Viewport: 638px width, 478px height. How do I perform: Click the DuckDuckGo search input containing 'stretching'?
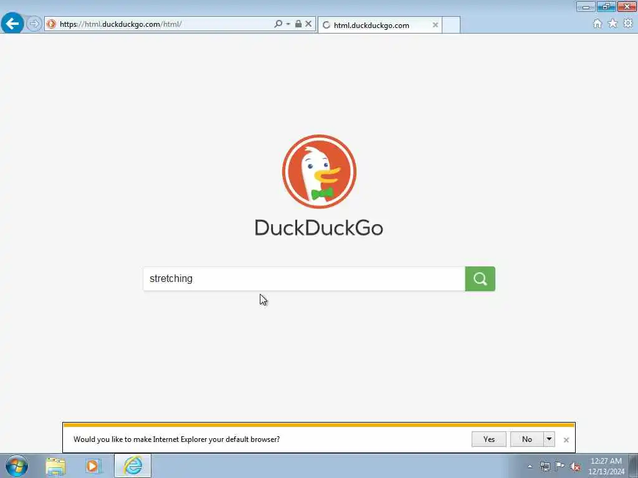[304, 279]
